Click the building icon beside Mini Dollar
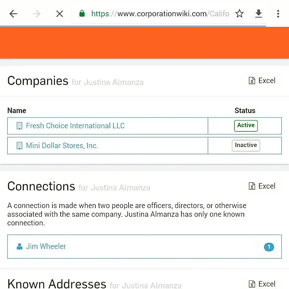 (20, 146)
